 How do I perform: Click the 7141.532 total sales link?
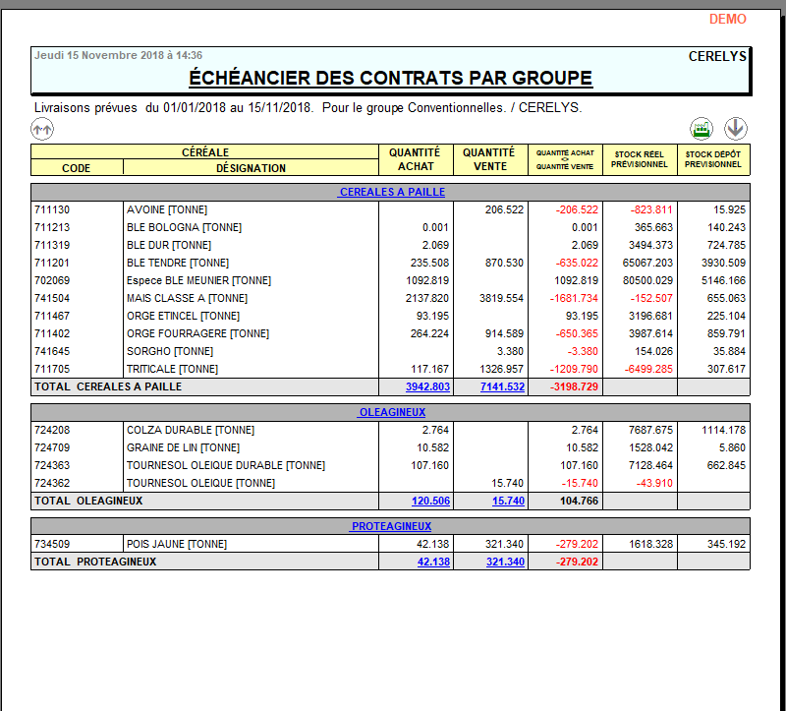[x=502, y=386]
